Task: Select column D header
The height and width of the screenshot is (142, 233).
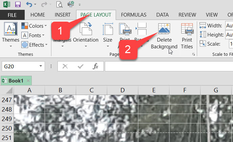Action: click(122, 90)
